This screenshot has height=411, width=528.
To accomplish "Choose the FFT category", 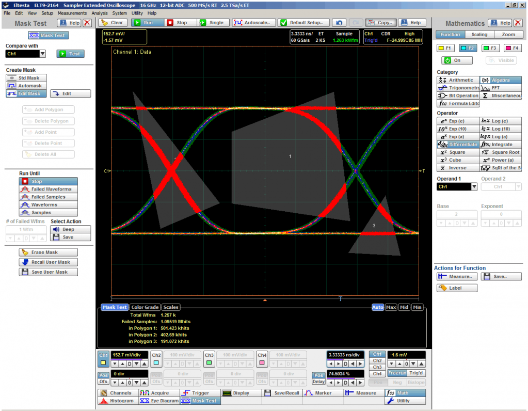I will [500, 88].
